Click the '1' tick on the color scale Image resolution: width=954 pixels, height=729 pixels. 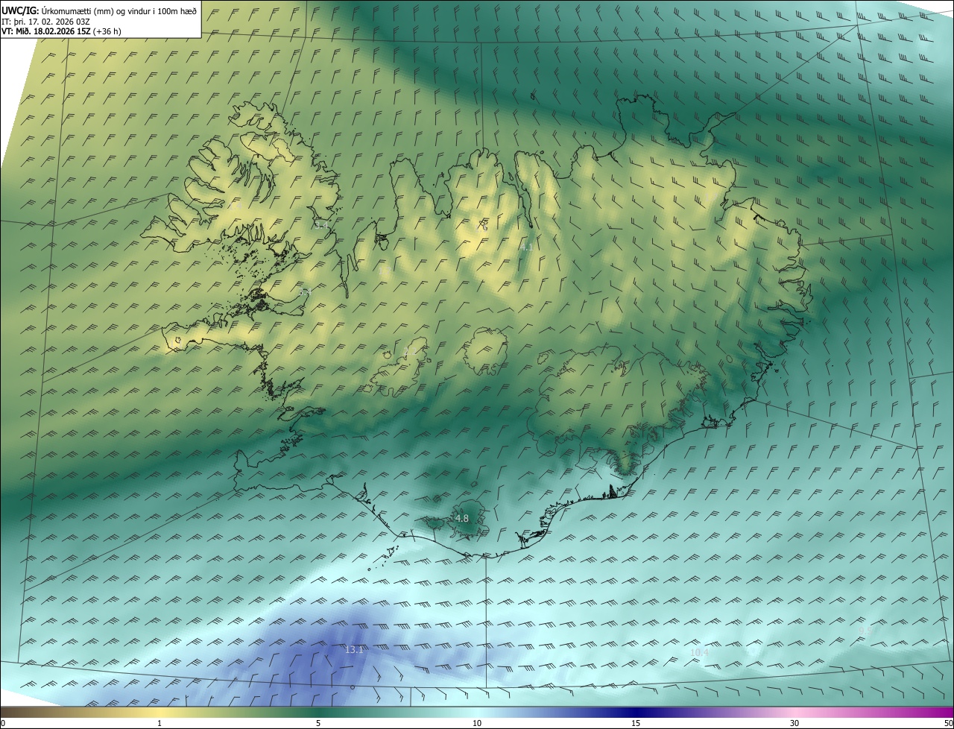pyautogui.click(x=159, y=723)
